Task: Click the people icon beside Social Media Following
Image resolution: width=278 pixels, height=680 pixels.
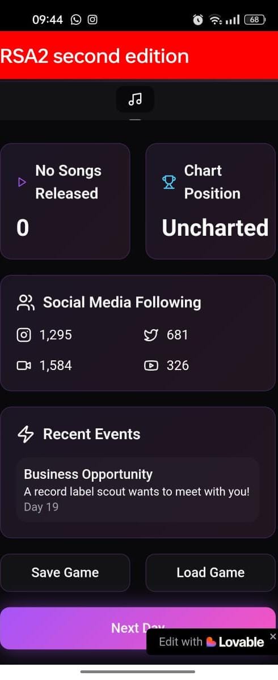Action: coord(26,303)
